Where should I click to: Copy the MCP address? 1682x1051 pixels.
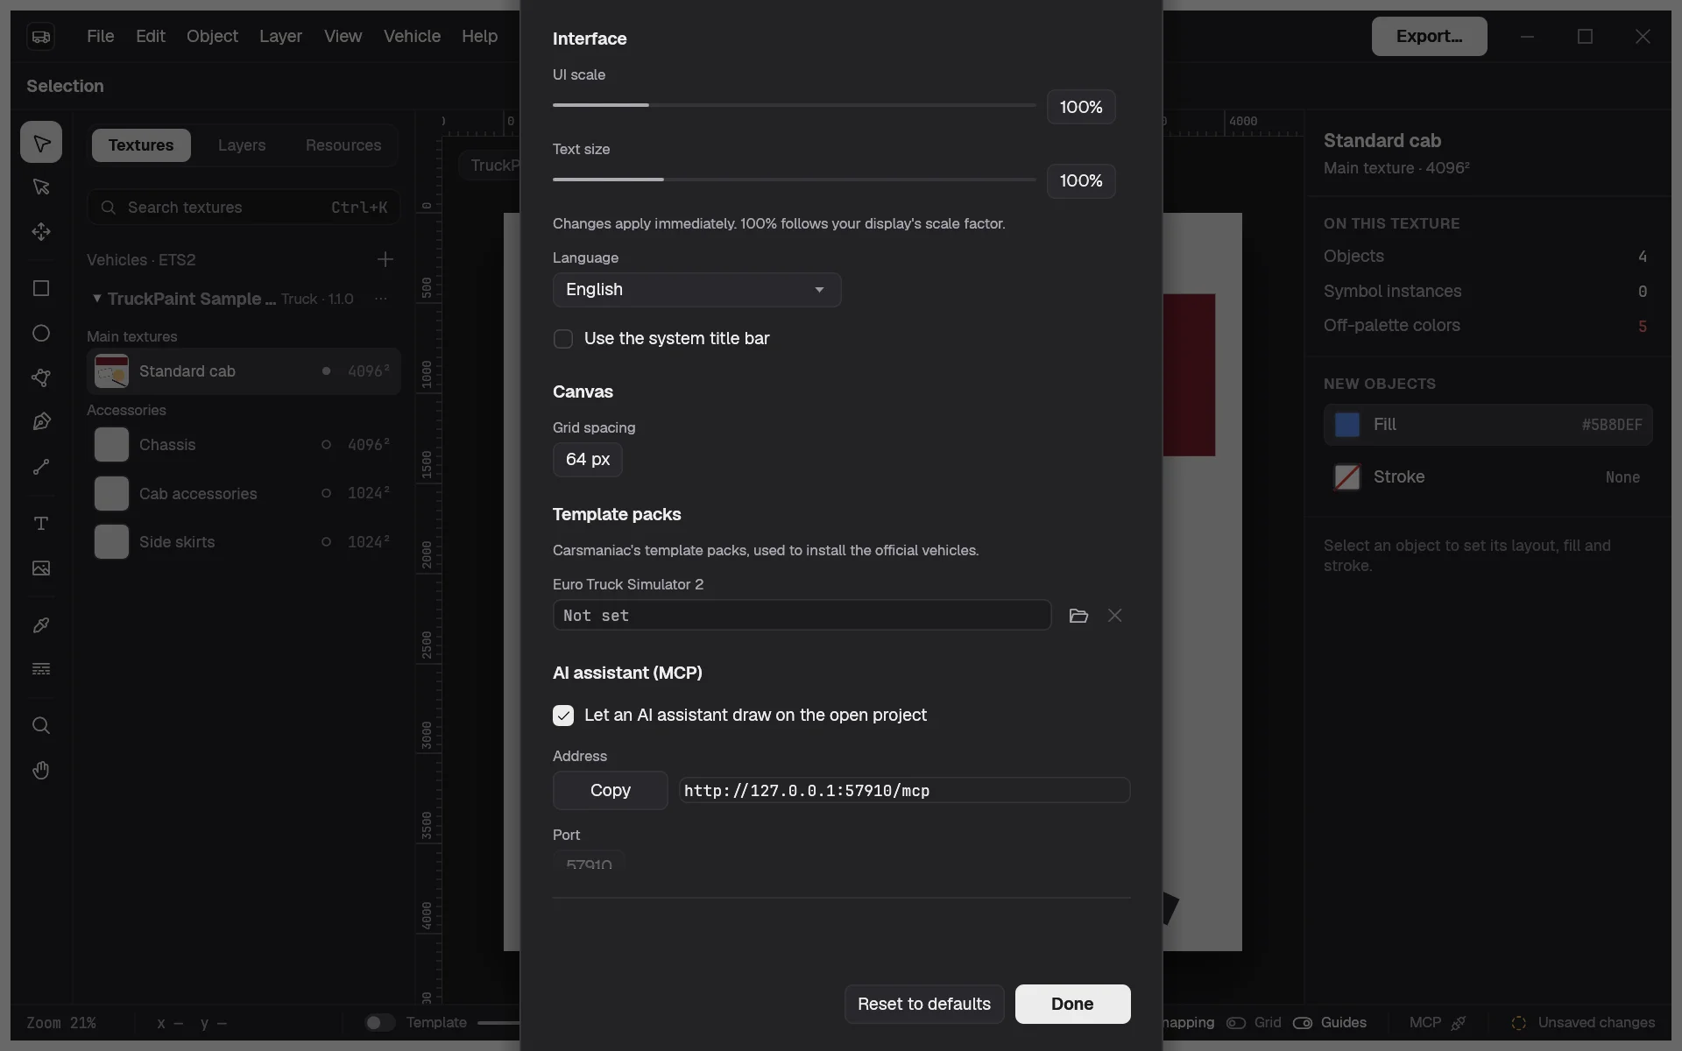click(x=610, y=790)
